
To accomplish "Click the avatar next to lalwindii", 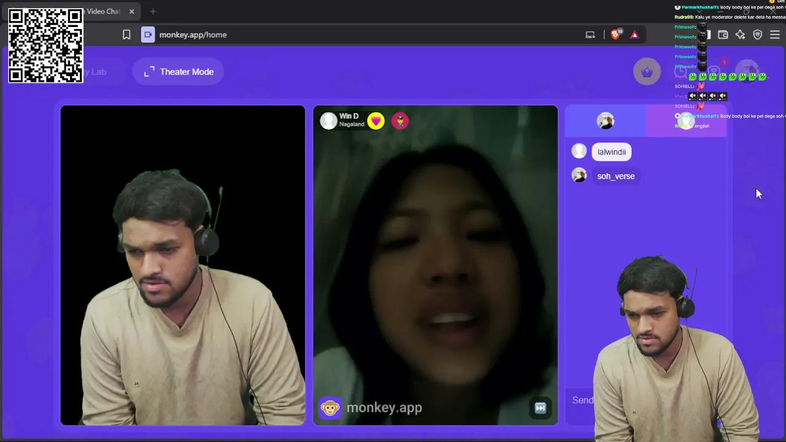I will tap(579, 151).
